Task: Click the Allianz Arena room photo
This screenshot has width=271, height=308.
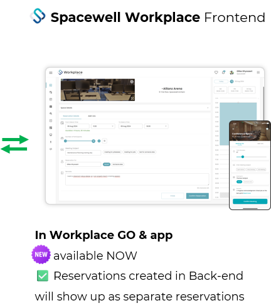Action: [98, 90]
